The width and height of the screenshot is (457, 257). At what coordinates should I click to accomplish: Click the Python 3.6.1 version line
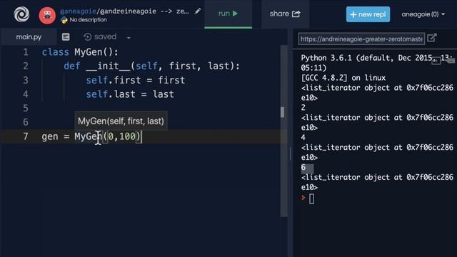point(376,63)
